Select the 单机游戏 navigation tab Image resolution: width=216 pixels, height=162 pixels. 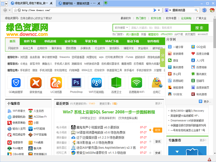[50, 41]
